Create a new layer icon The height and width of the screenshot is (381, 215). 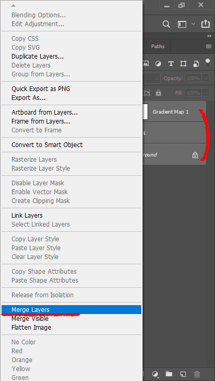click(183, 374)
